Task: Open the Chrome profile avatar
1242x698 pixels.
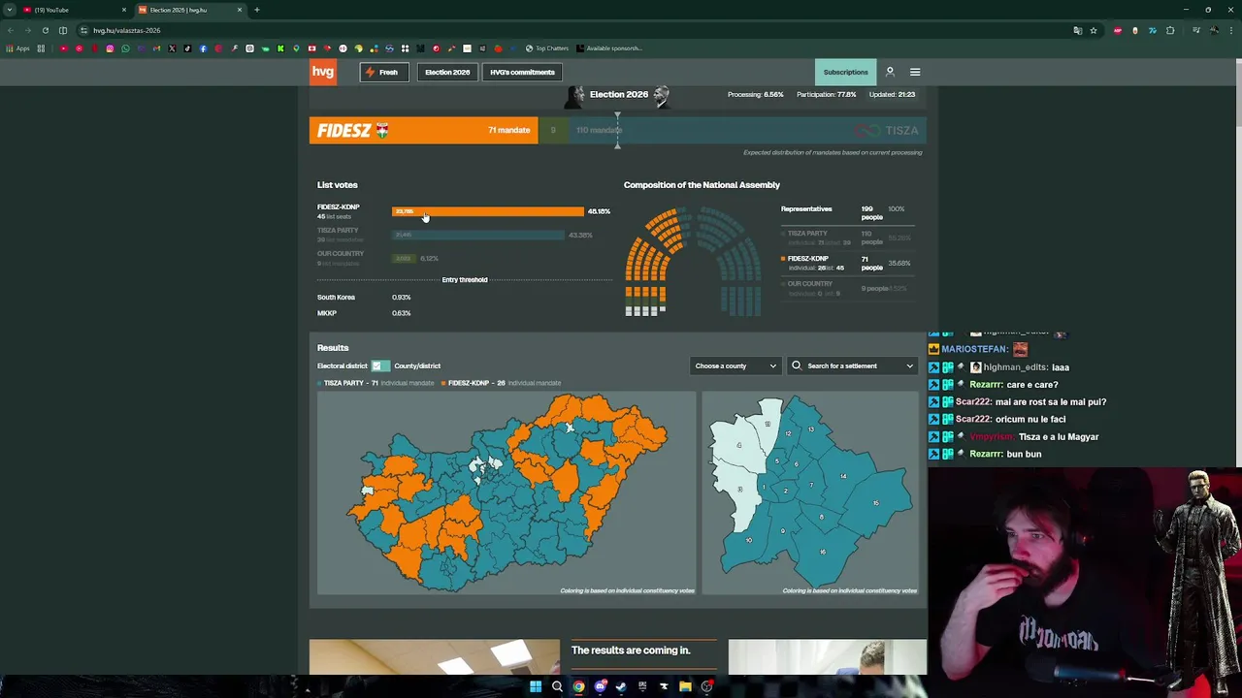Action: 1214,30
